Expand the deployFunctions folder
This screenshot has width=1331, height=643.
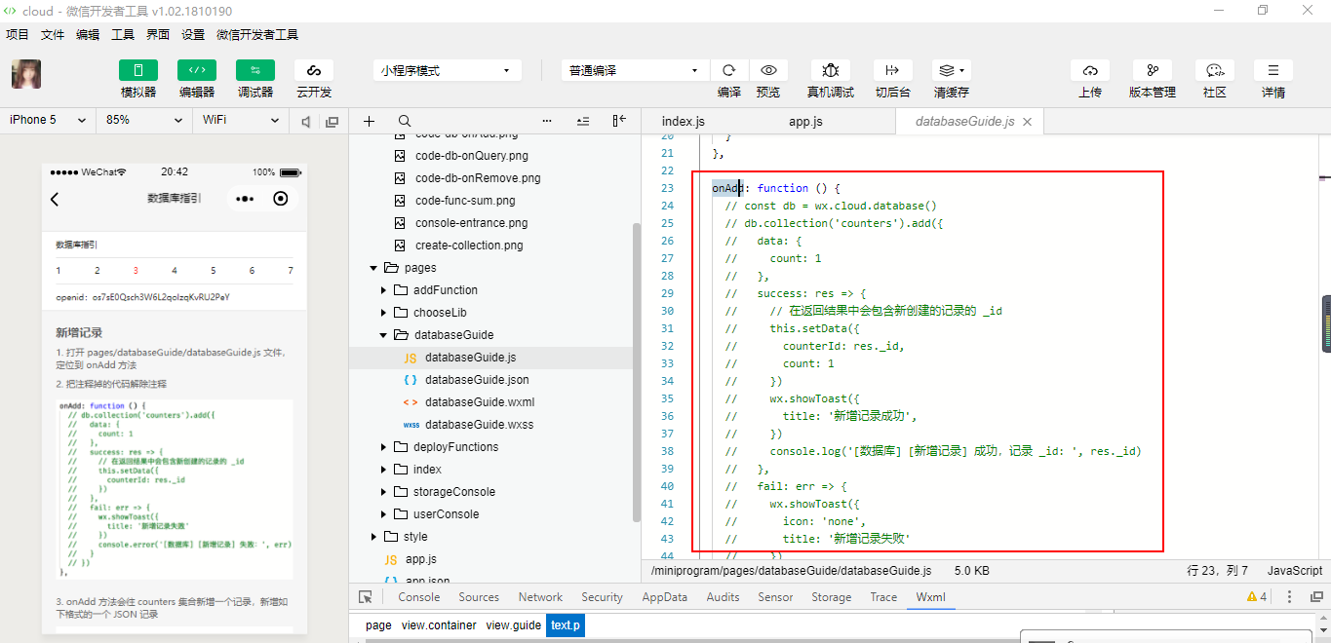[383, 447]
